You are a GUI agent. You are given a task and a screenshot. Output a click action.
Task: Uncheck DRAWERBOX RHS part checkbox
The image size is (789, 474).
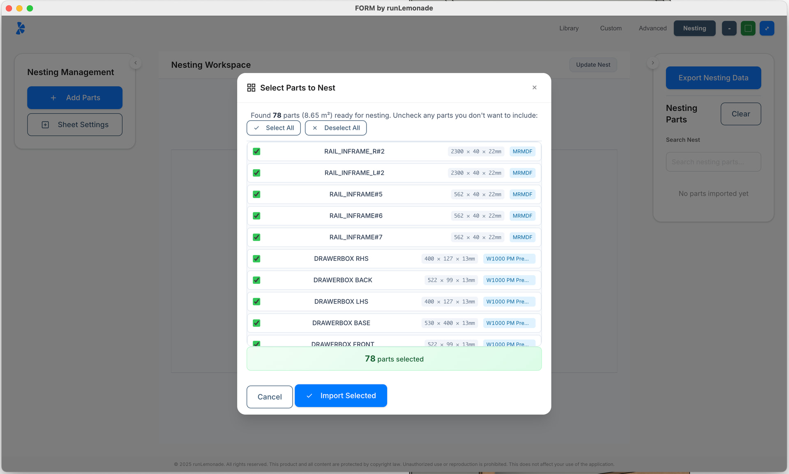pos(256,259)
